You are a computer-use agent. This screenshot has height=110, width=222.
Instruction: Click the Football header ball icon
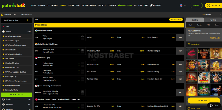click(x=36, y=25)
